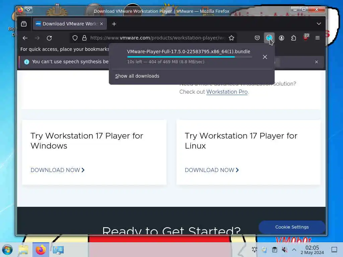Expand the list all tabs arrow

tap(319, 24)
